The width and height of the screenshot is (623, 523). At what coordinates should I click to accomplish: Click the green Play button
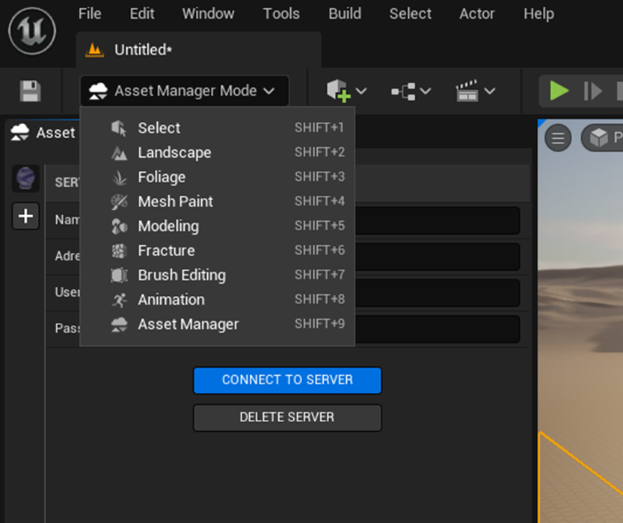point(559,91)
